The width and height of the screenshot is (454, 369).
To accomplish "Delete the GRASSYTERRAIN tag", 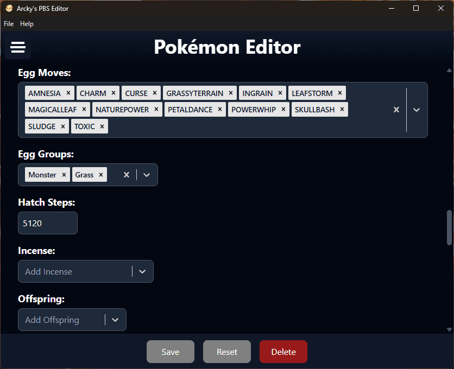I will tap(231, 93).
